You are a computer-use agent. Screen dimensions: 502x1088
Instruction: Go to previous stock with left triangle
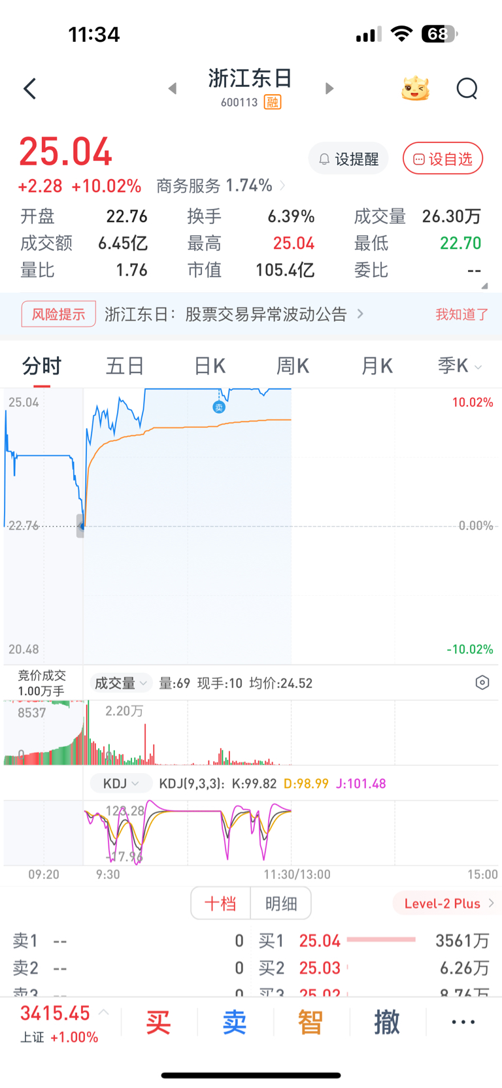173,88
